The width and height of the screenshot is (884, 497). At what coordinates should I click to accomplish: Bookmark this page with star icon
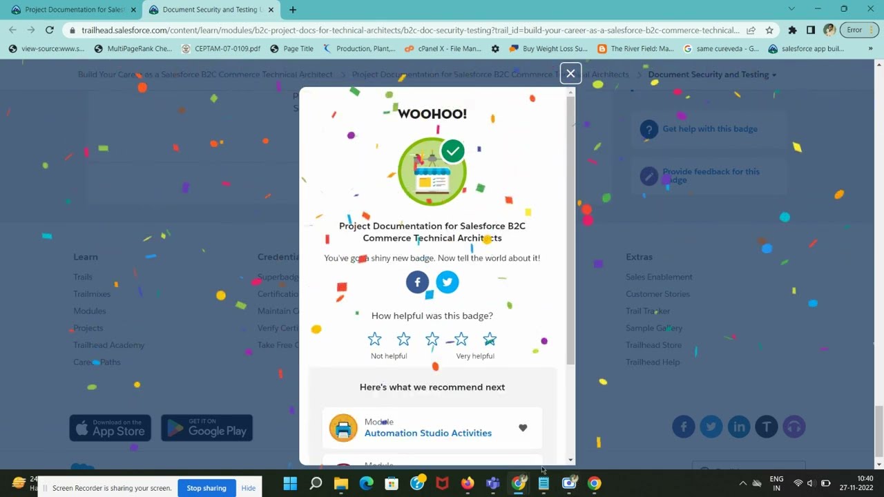pos(769,30)
